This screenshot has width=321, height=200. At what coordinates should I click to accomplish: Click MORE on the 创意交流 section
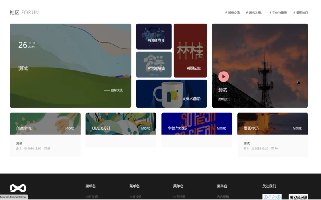70,128
